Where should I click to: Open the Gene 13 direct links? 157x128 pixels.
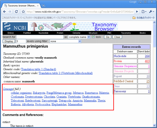click(x=148, y=86)
